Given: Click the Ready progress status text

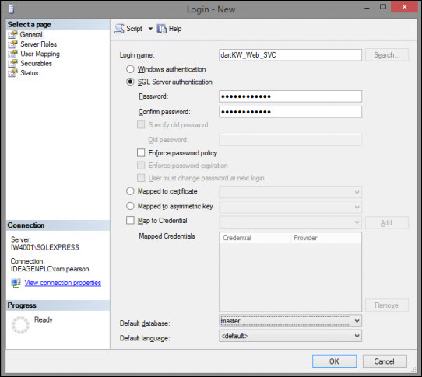Looking at the screenshot, I should tap(44, 319).
